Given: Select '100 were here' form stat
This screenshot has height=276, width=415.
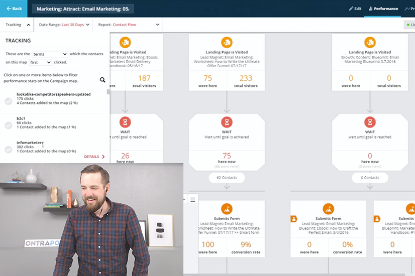Looking at the screenshot, I should pyautogui.click(x=208, y=247).
